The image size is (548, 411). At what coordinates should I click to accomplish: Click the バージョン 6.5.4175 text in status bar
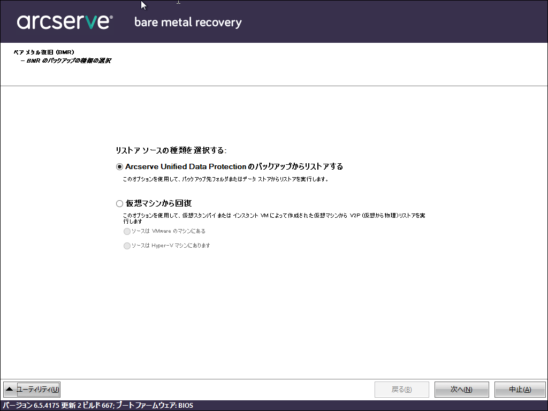(31, 406)
